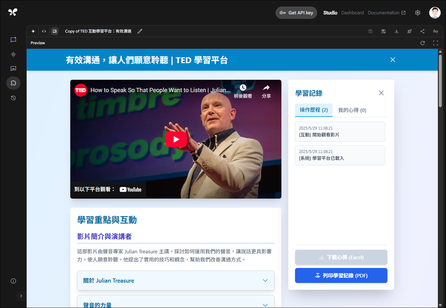Switch to the Dashboard tab

click(x=352, y=13)
